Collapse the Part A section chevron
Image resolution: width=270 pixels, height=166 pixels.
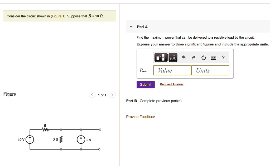[x=131, y=27]
